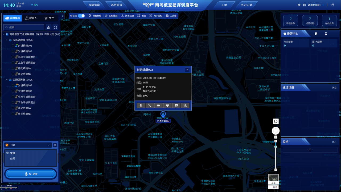Clear call records with 清空
Image resolution: width=341 pixels, height=192 pixels.
(334, 88)
